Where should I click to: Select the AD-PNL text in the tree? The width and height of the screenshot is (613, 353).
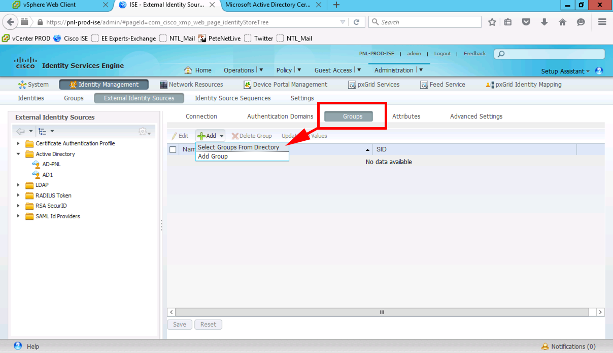51,164
